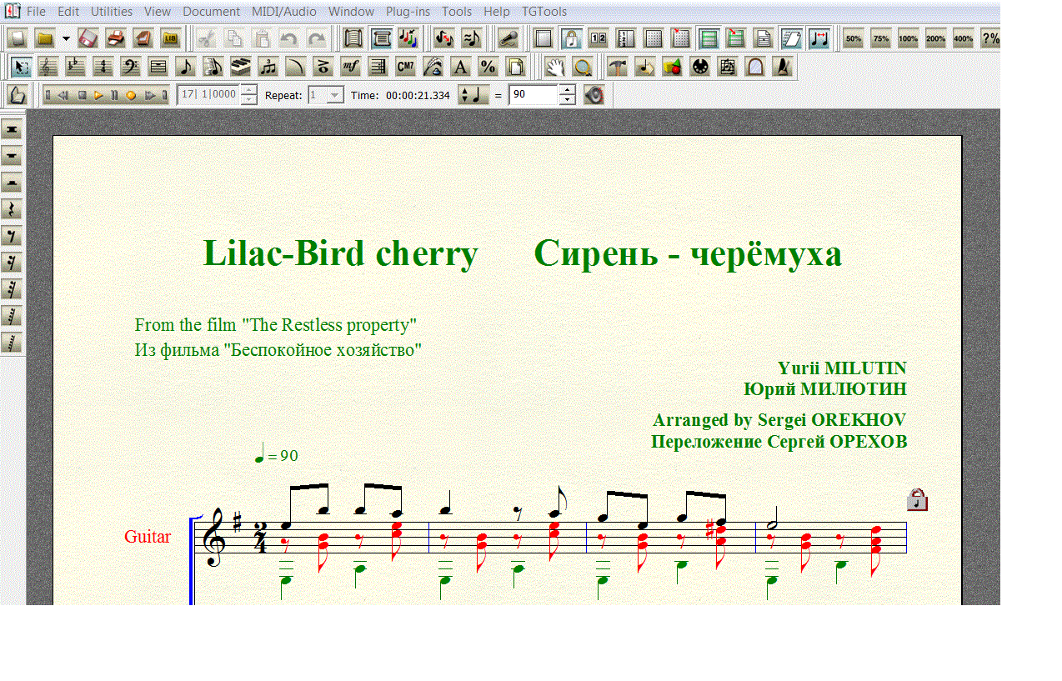Select the Smart Shape slur tool
Image resolution: width=1062 pixels, height=681 pixels.
click(x=296, y=67)
